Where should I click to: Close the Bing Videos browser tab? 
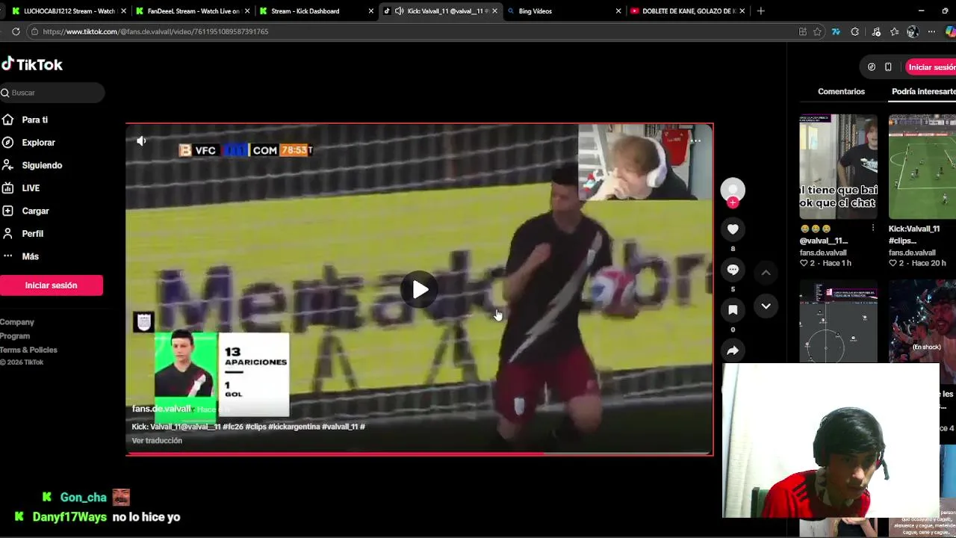(x=618, y=11)
